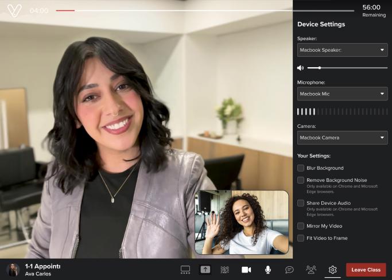392x280 pixels.
Task: Open the Speaker dropdown
Action: pyautogui.click(x=342, y=50)
